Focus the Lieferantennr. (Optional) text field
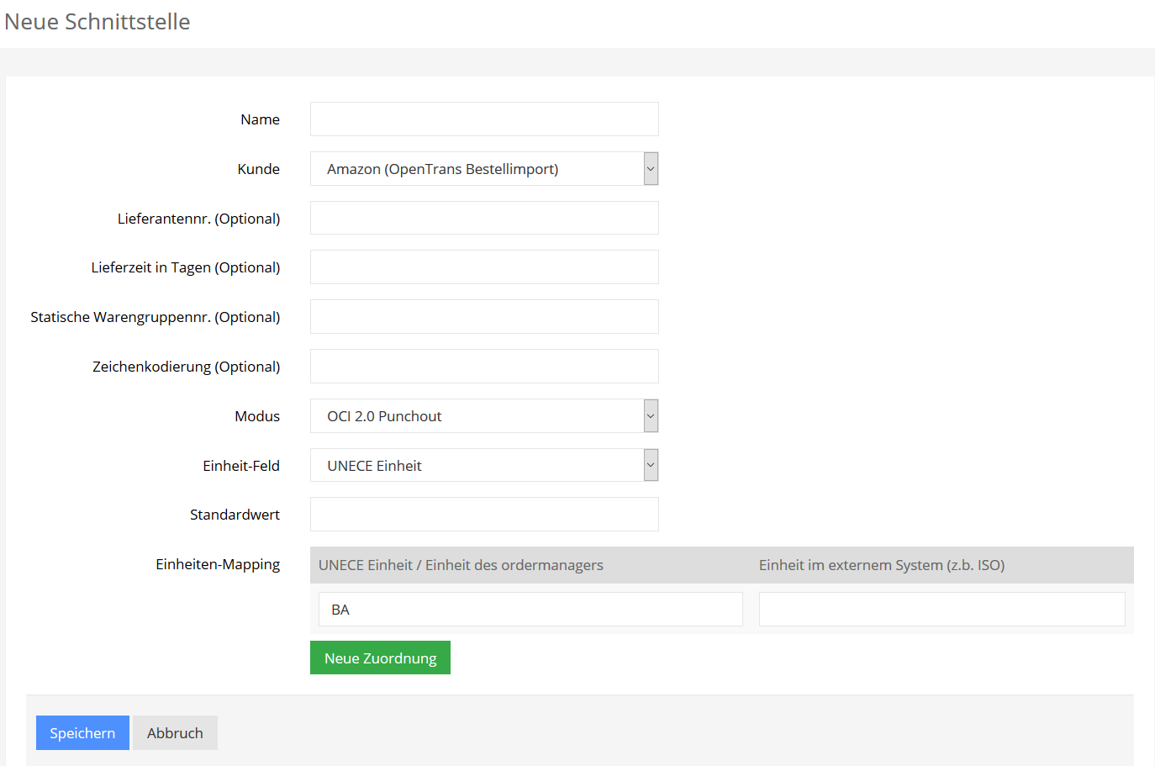This screenshot has height=766, width=1155. [x=484, y=219]
